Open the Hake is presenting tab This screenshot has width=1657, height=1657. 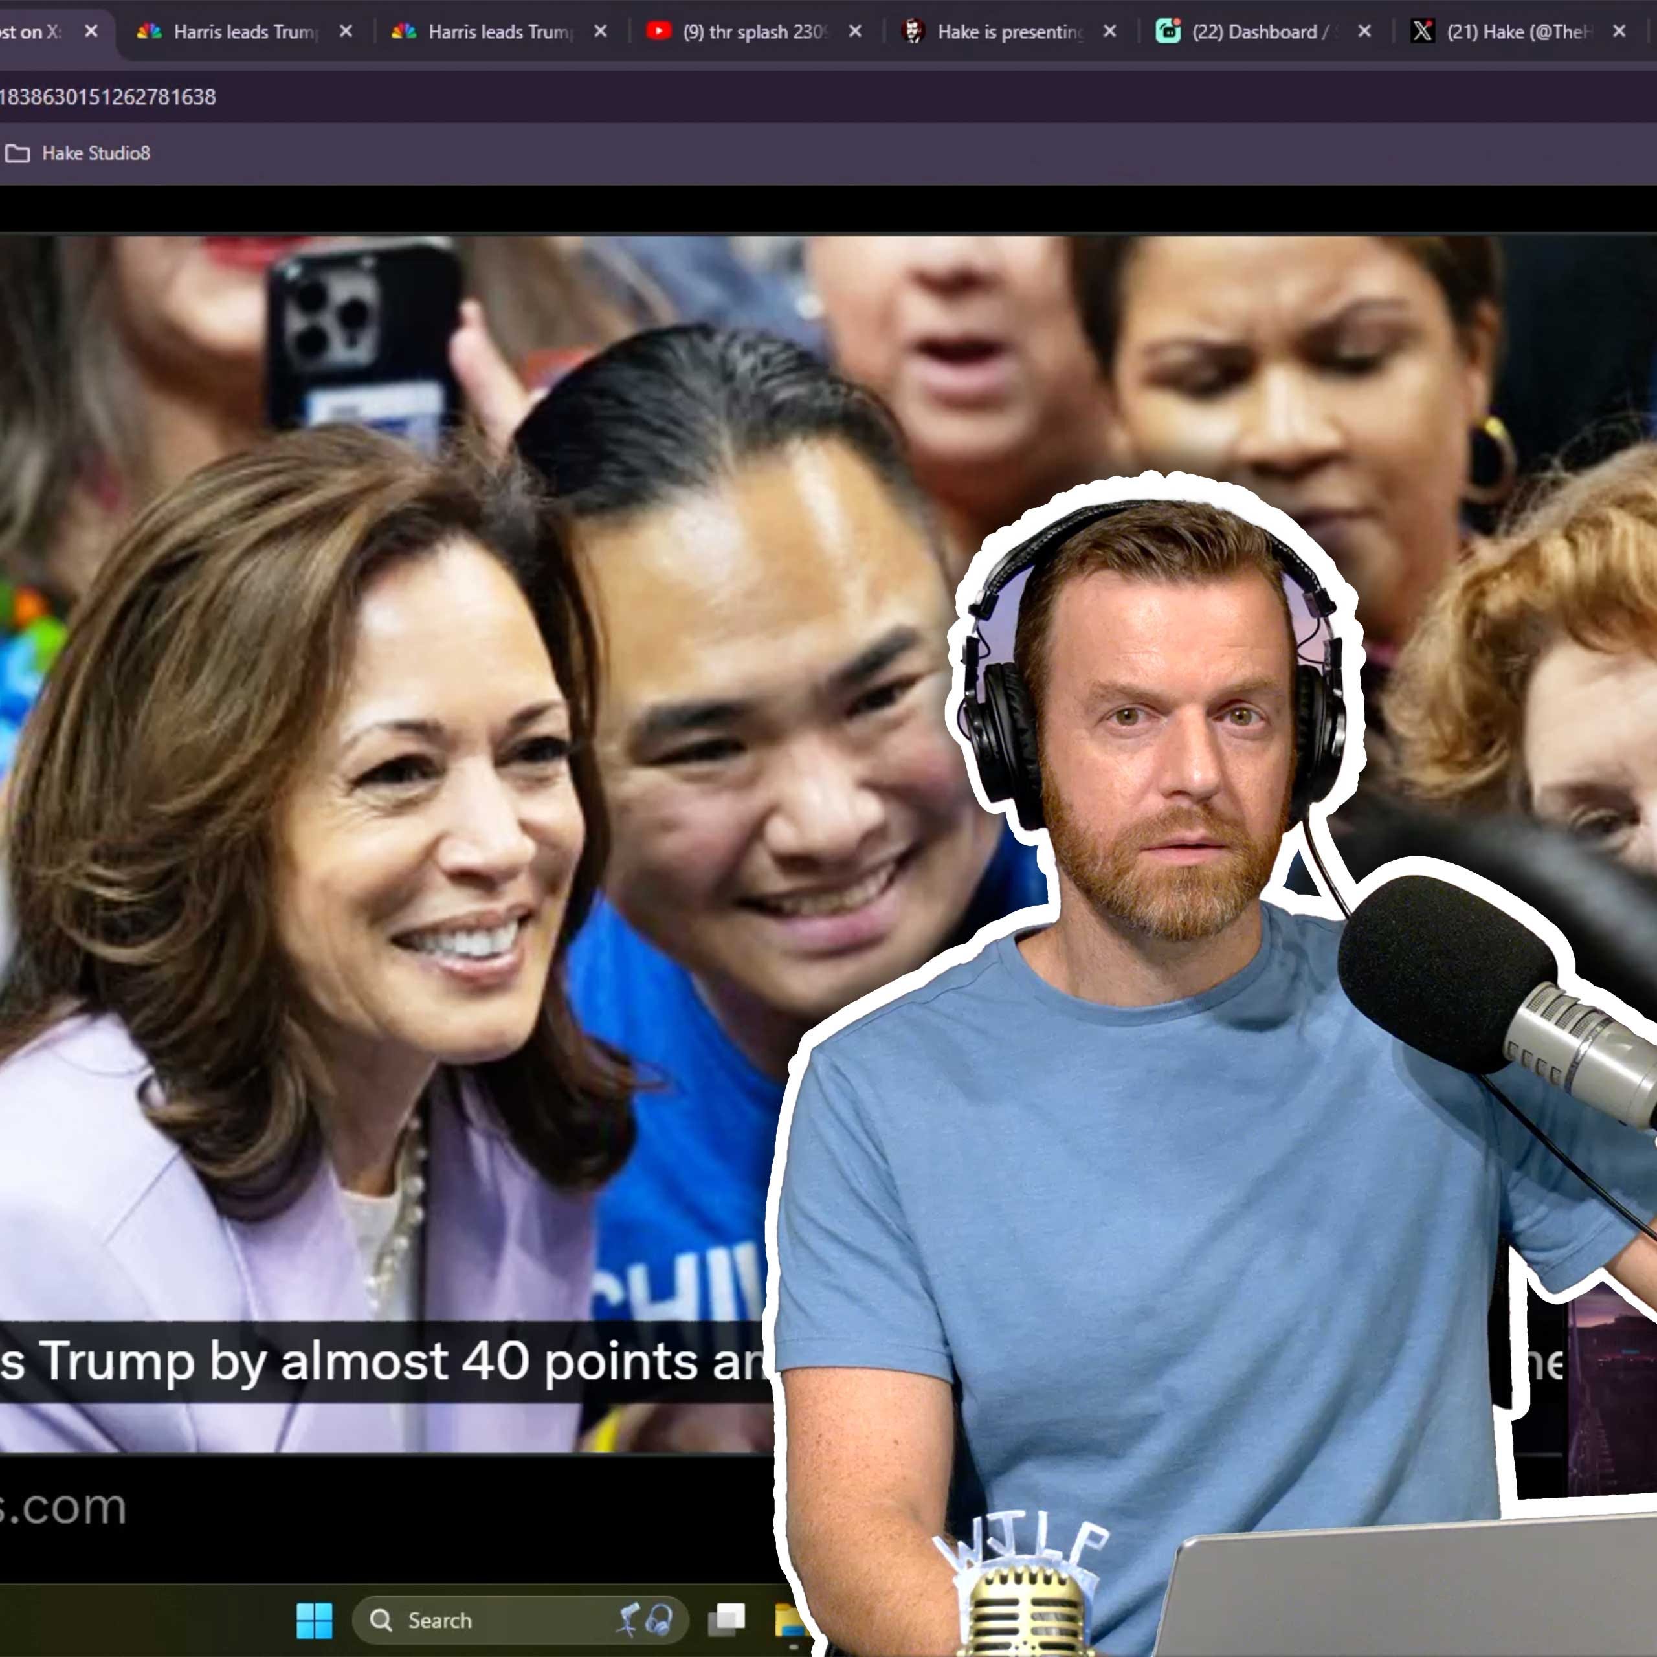[x=1010, y=32]
